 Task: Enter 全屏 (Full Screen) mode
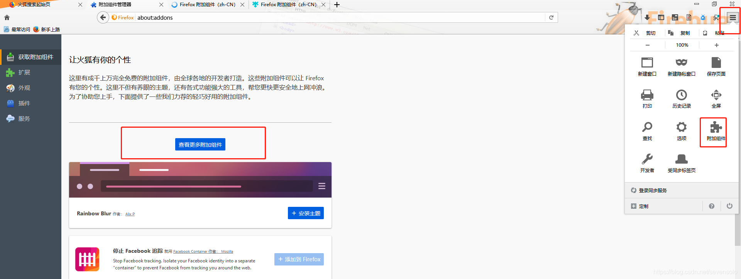716,99
